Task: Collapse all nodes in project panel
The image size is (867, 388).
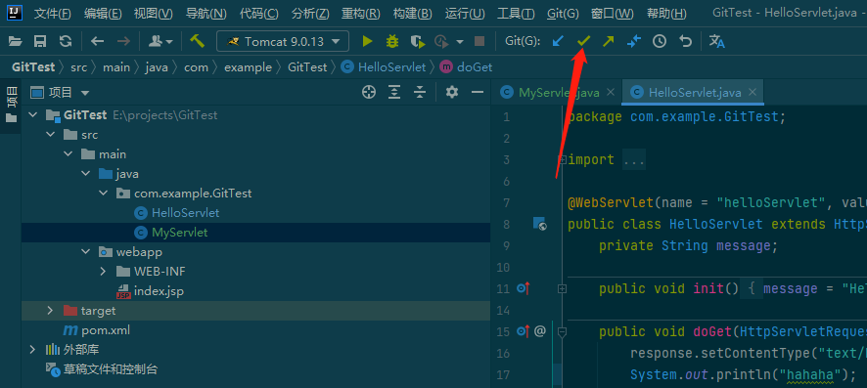Action: tap(420, 92)
